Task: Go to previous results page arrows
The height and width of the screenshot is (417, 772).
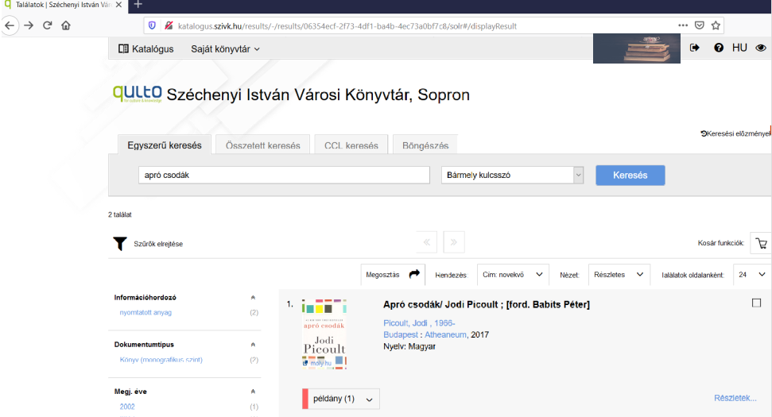Action: pyautogui.click(x=427, y=242)
